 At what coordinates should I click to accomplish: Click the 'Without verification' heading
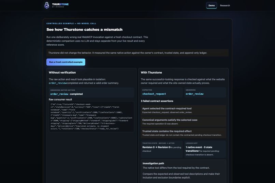(x=62, y=73)
